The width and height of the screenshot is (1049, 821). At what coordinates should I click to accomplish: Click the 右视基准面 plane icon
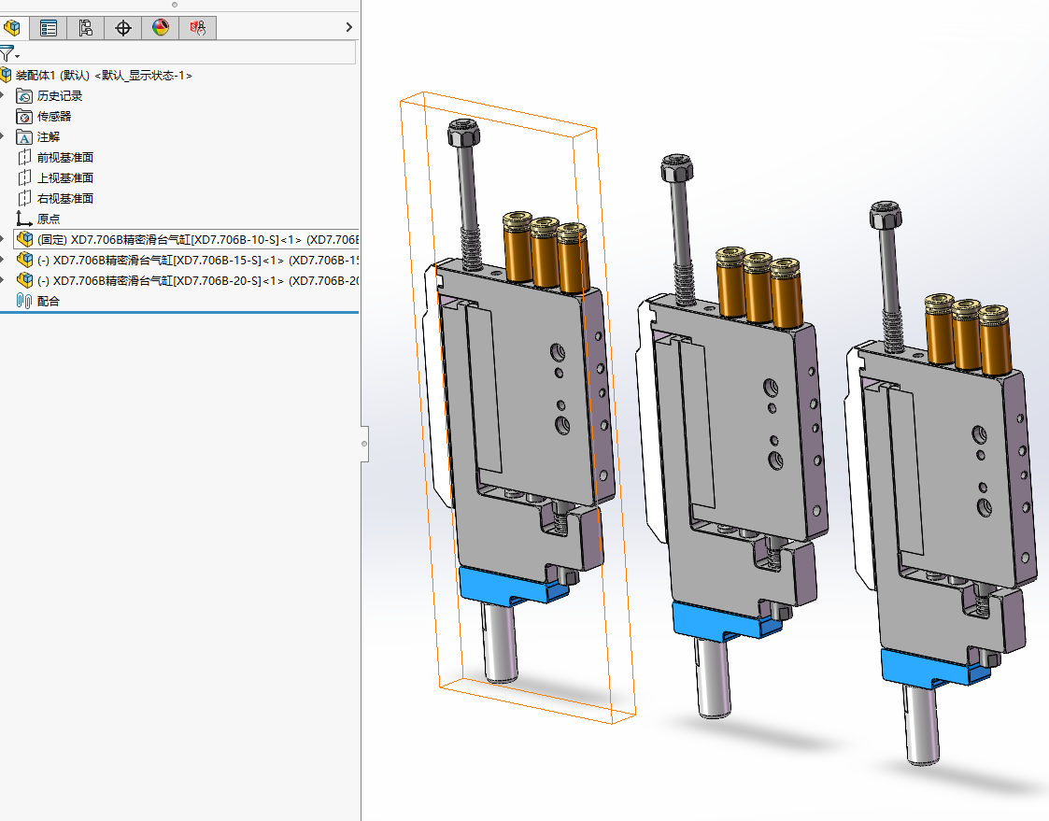[24, 199]
